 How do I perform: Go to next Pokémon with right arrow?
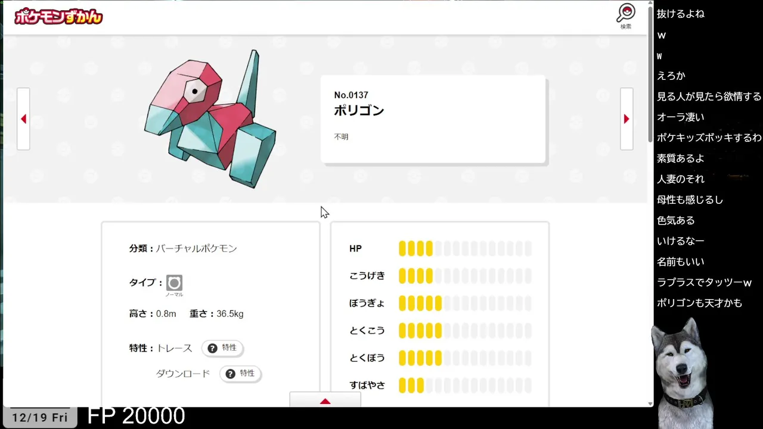point(626,119)
